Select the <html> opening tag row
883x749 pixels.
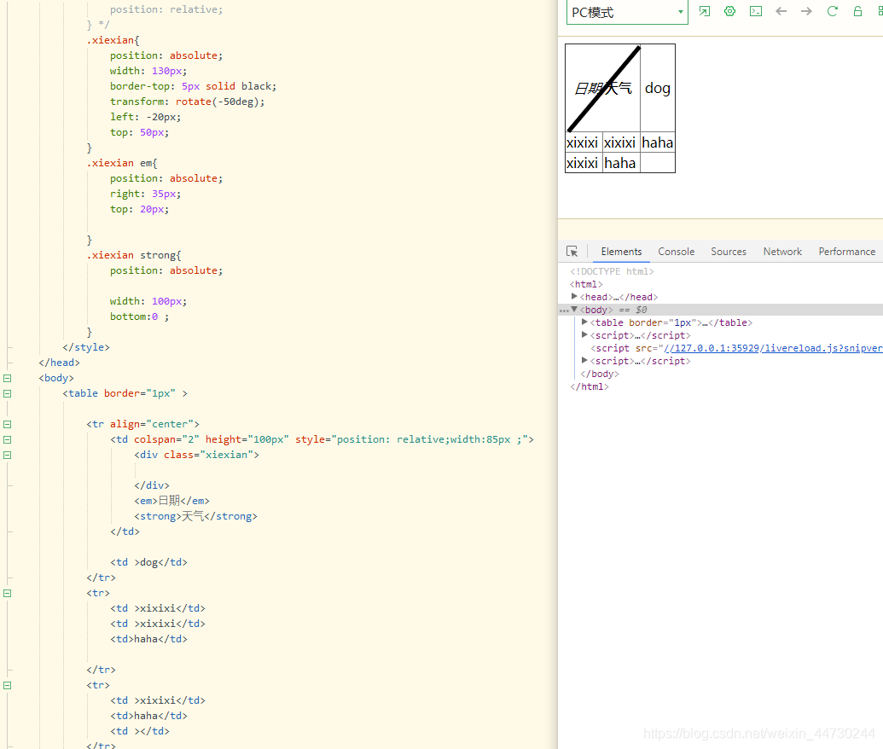point(586,284)
